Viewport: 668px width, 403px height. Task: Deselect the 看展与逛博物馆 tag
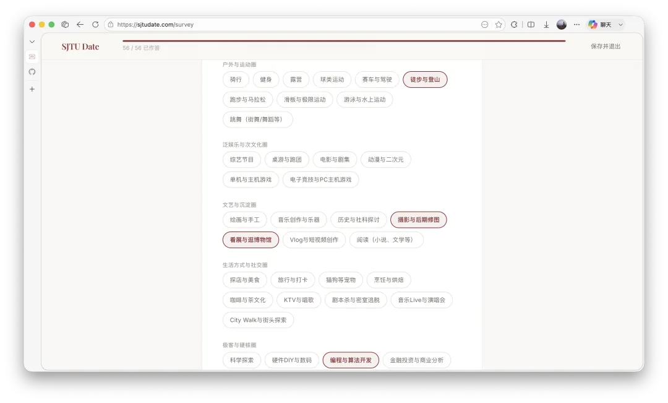(250, 240)
